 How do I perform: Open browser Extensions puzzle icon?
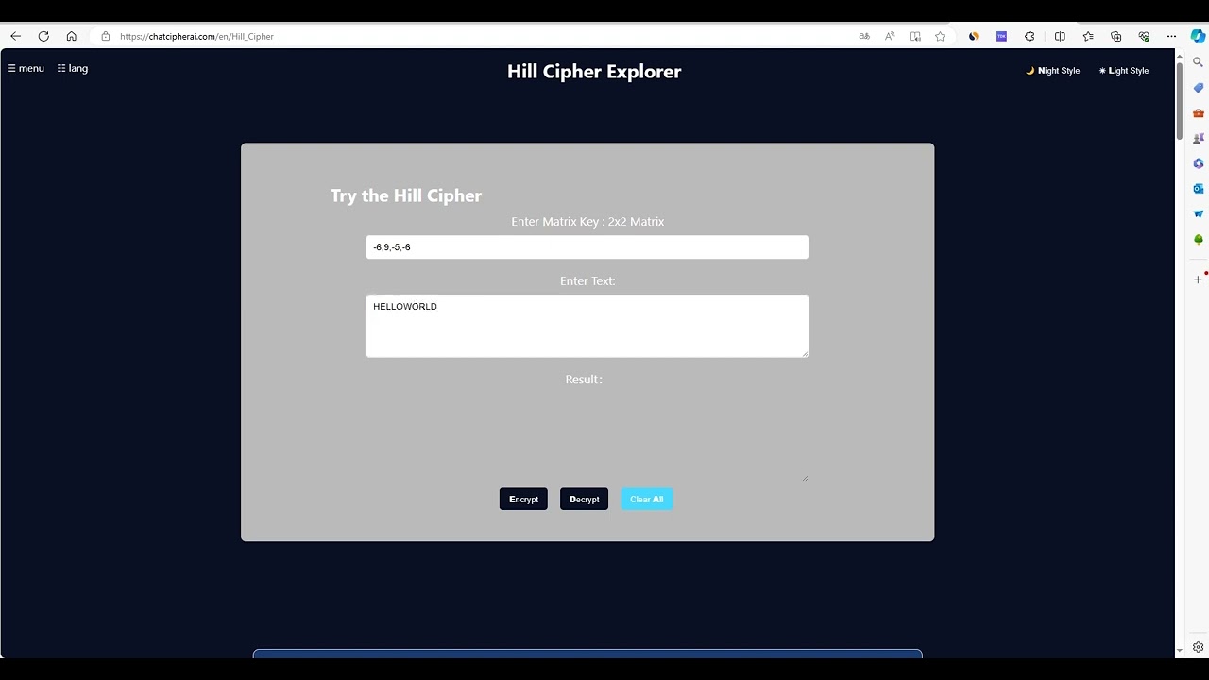point(1030,36)
